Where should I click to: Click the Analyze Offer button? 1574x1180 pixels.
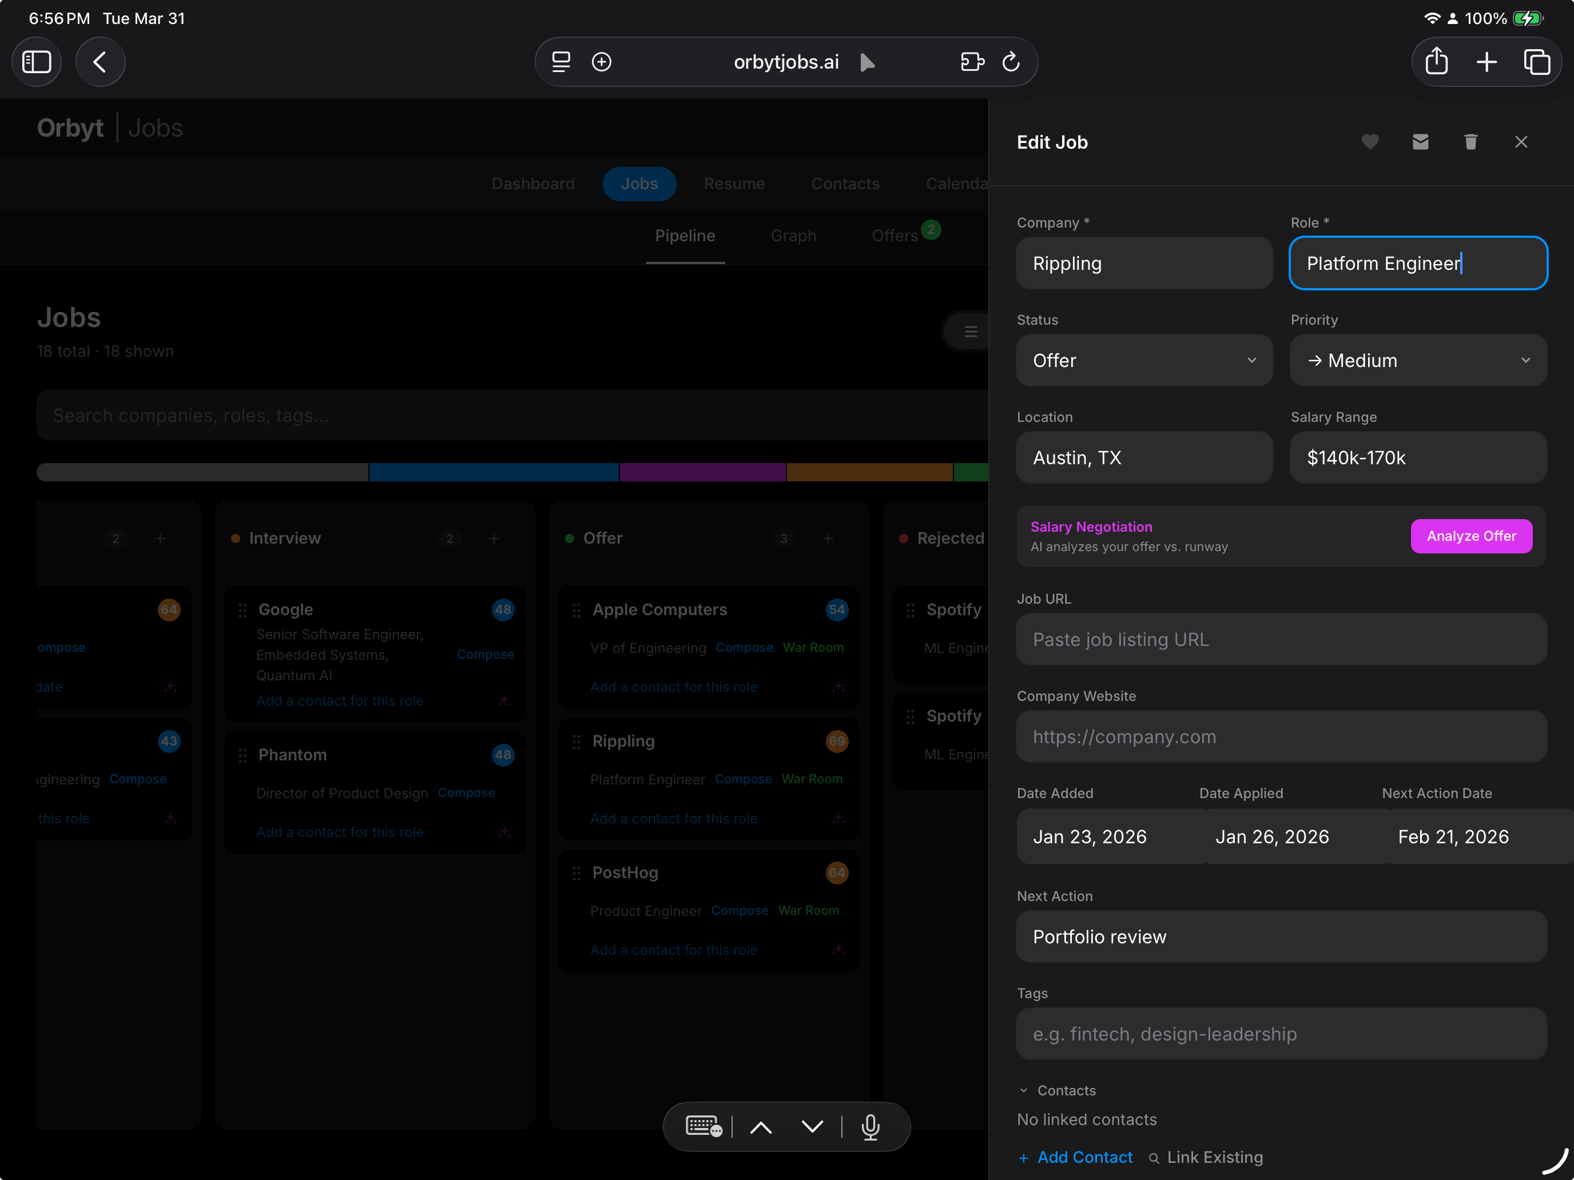coord(1471,536)
